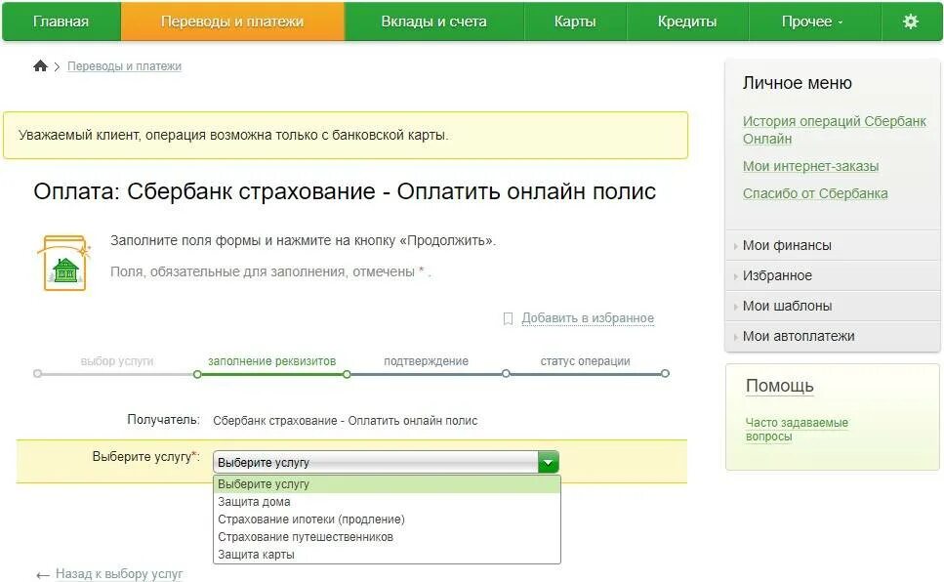The height and width of the screenshot is (582, 944).
Task: Click the green house insurance icon
Action: click(64, 264)
